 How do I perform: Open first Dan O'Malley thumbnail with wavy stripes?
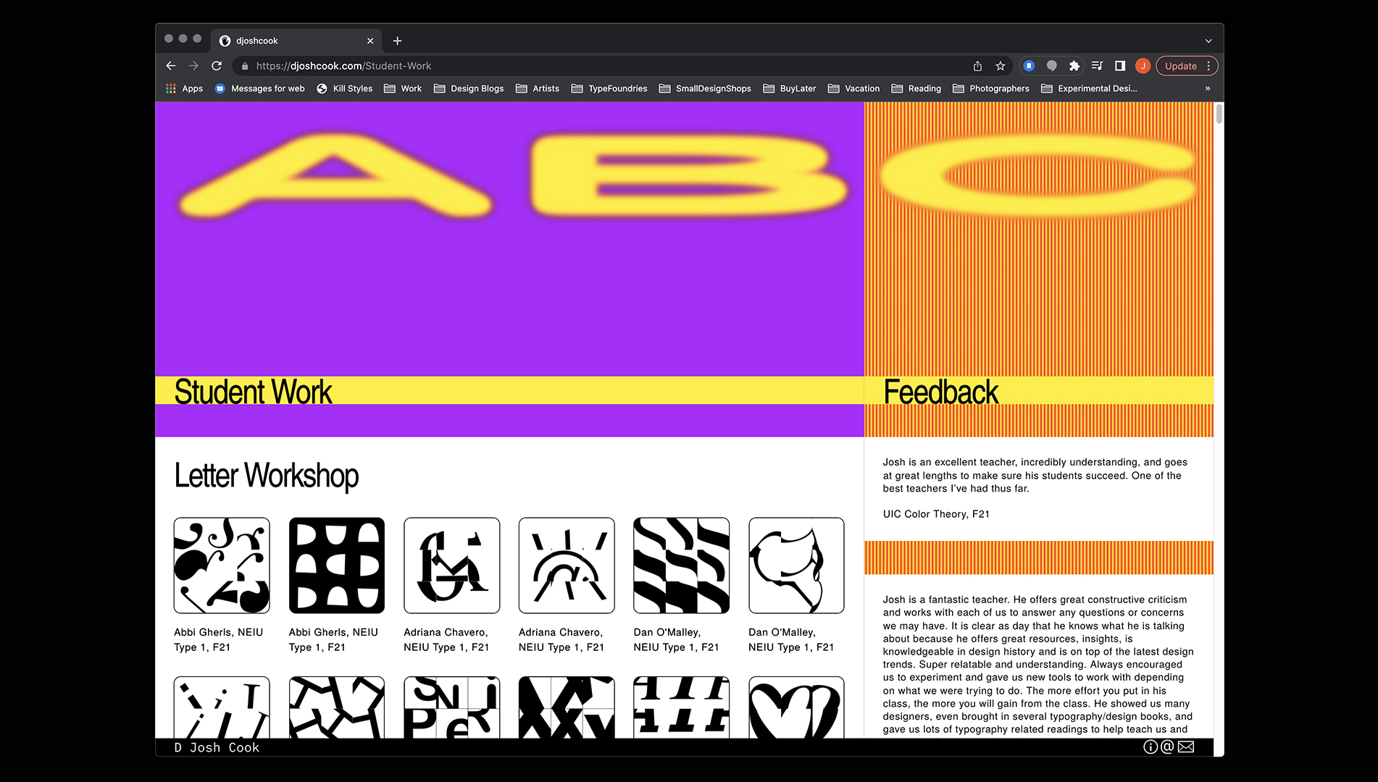(x=682, y=566)
